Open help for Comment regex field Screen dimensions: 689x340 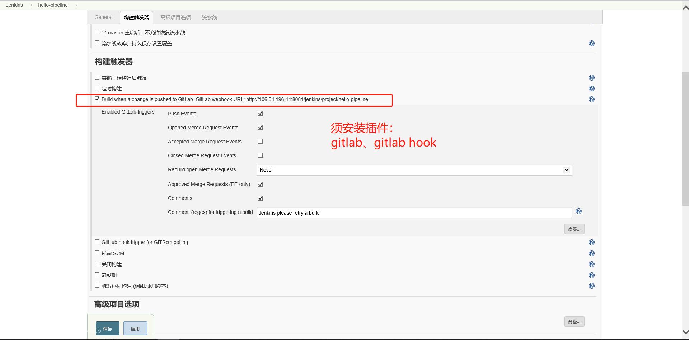579,211
